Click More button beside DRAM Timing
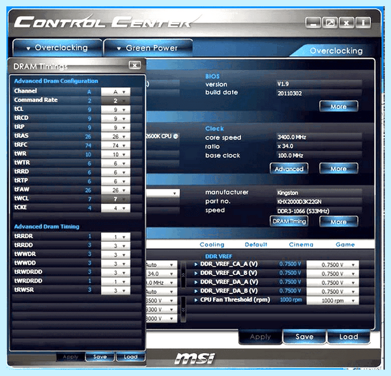 tap(339, 222)
